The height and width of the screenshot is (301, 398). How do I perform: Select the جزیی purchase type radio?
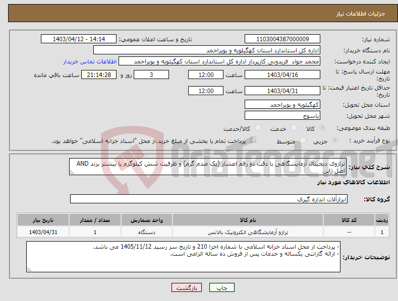[x=335, y=140]
